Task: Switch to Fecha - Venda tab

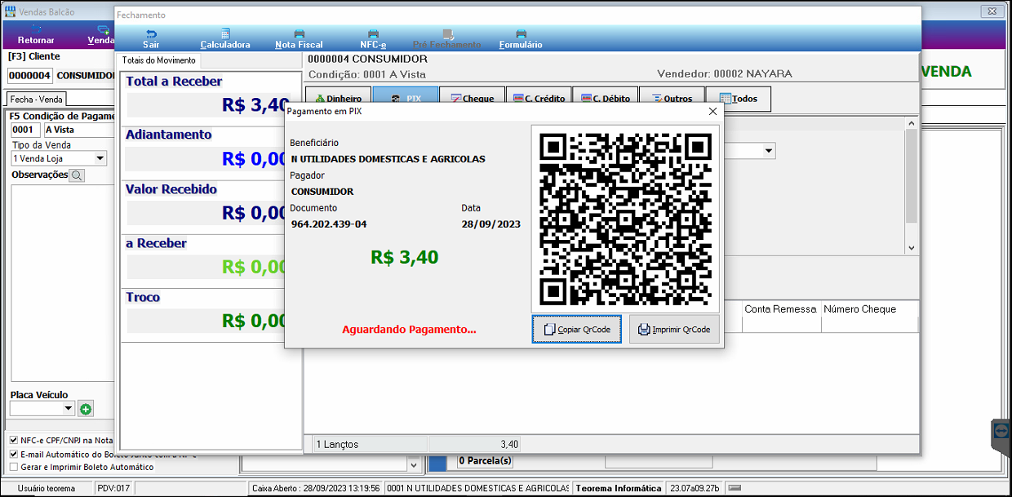Action: (x=37, y=99)
